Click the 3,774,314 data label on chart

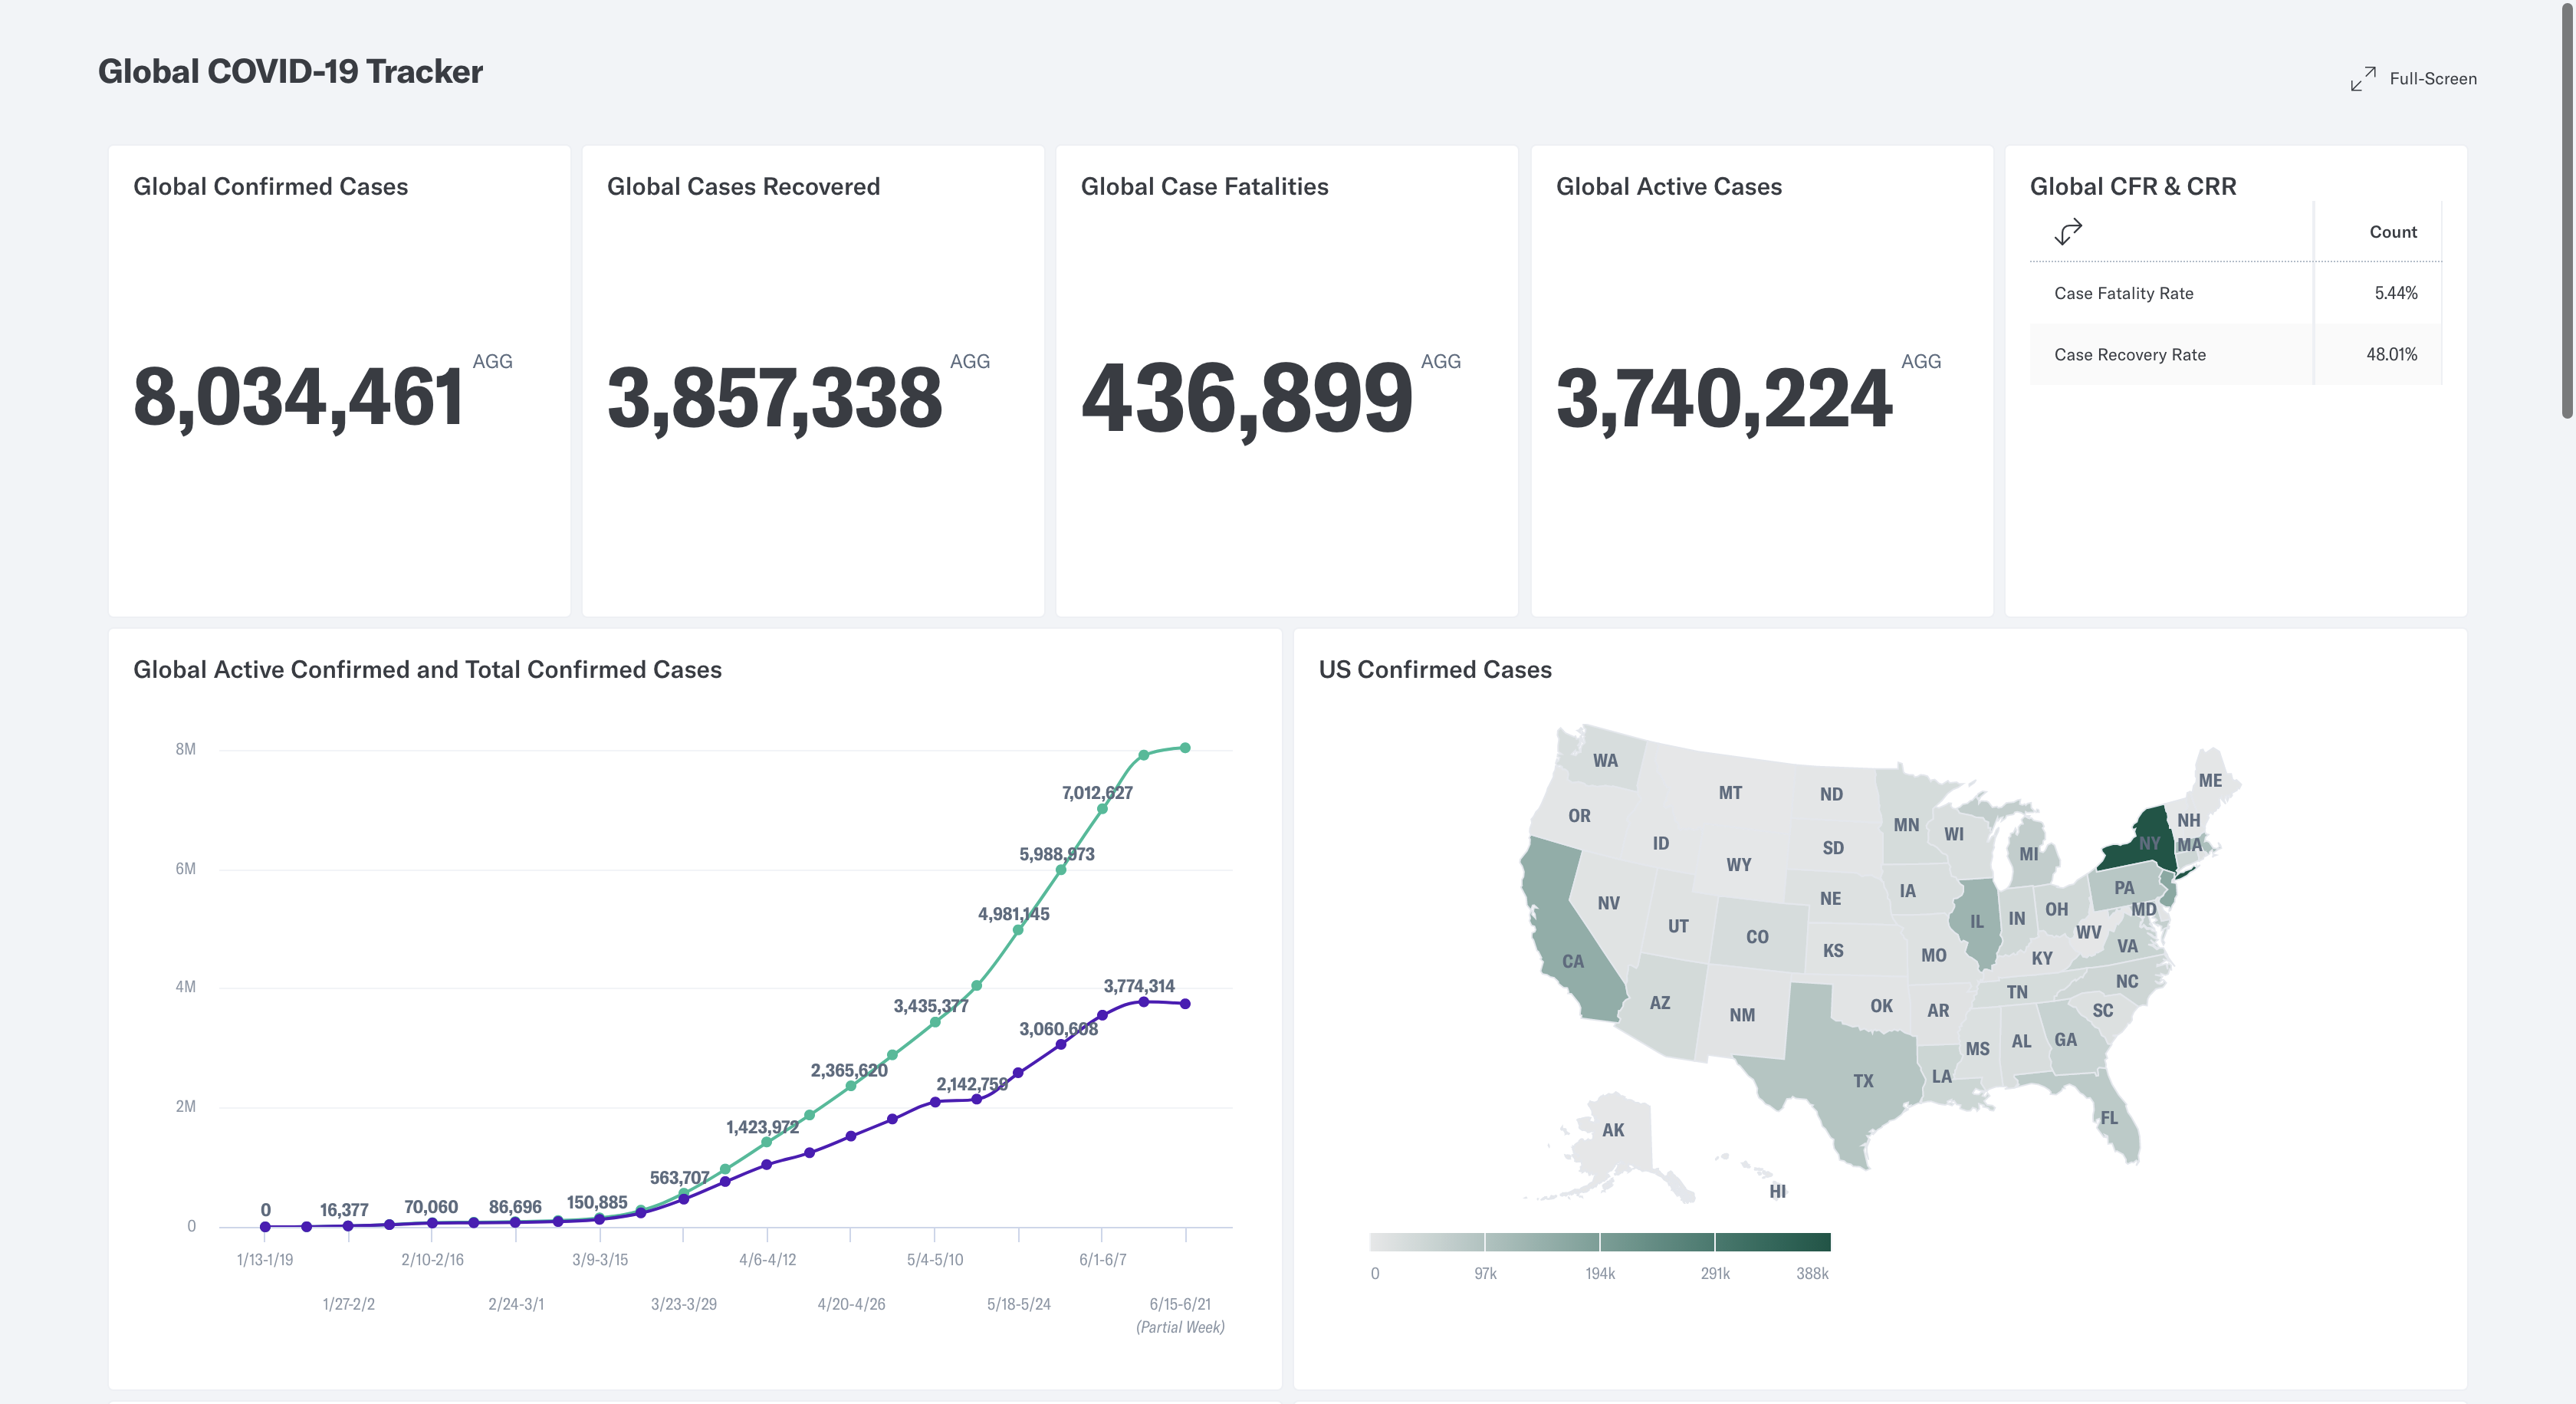tap(1139, 986)
